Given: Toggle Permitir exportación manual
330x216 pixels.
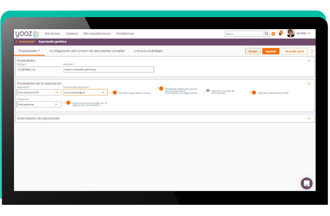Looking at the screenshot, I should point(113,93).
